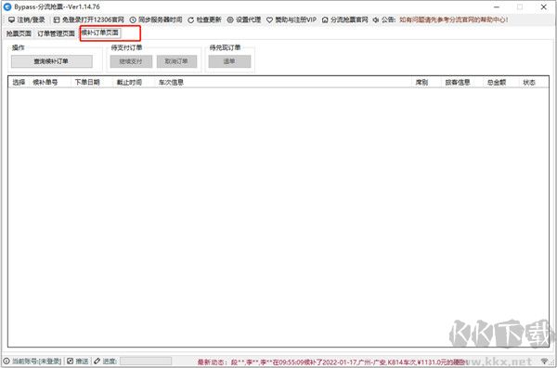Click the Bypass app logo icon
Image resolution: width=557 pixels, height=368 pixels.
click(x=7, y=7)
